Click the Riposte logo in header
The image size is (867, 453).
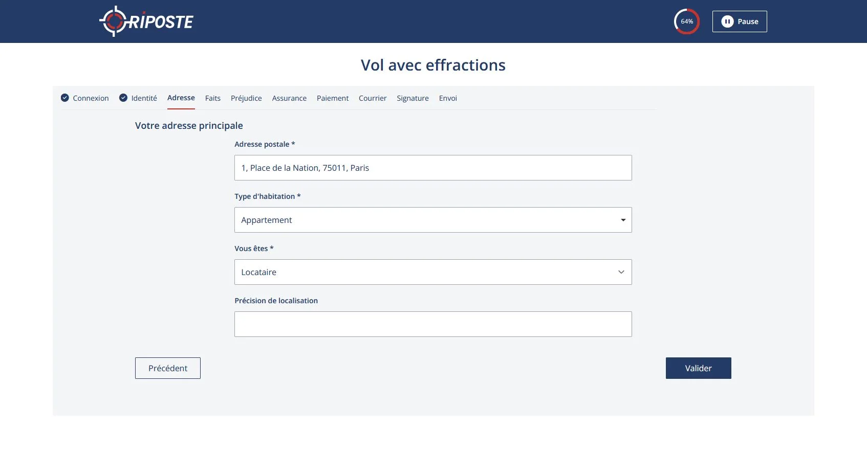click(x=146, y=21)
